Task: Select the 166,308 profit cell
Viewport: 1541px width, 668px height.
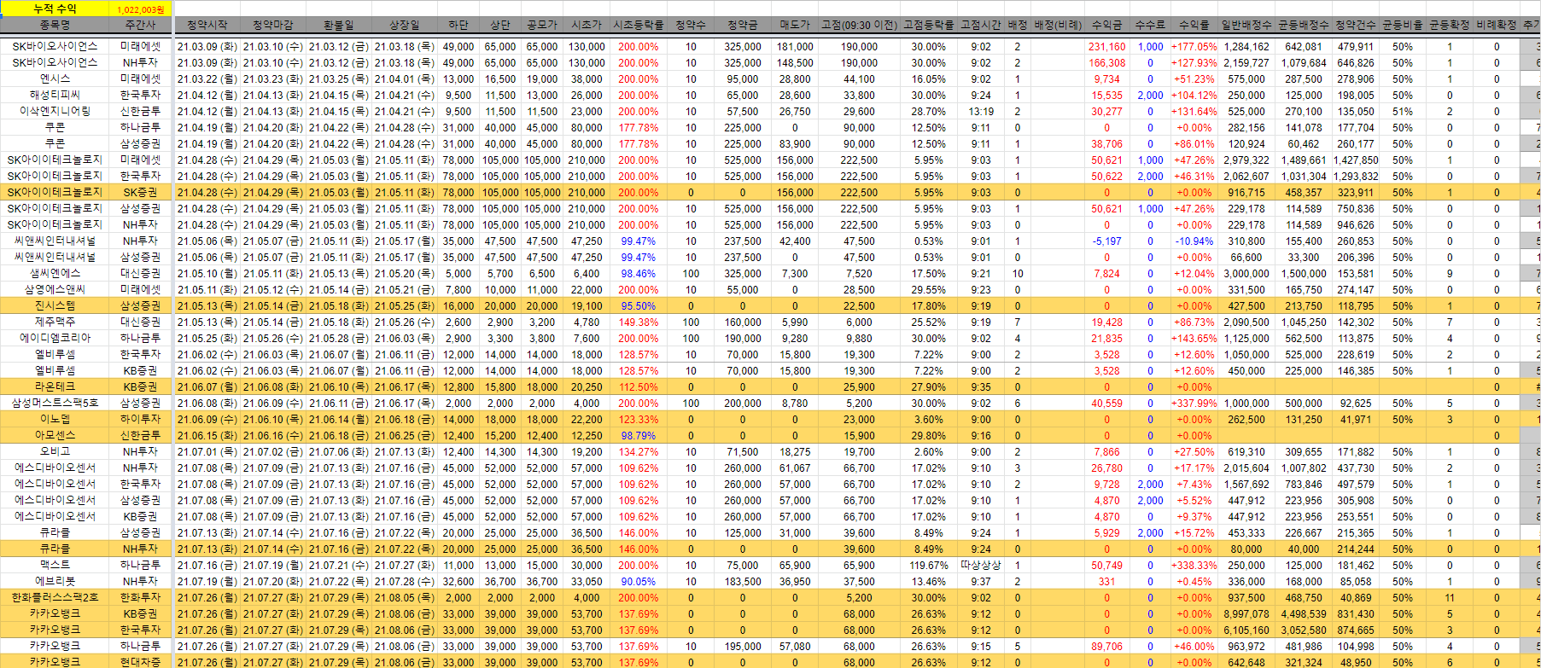Action: pyautogui.click(x=1107, y=62)
